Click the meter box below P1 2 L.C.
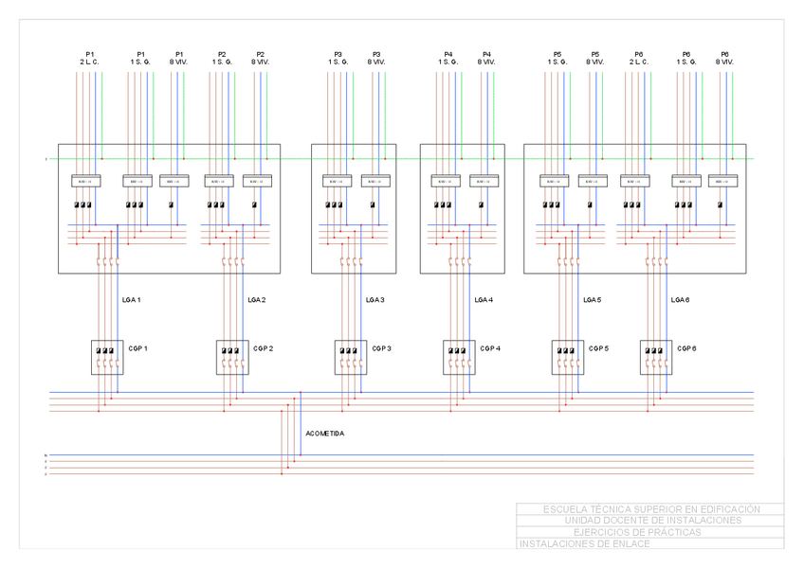The image size is (804, 568). point(86,181)
